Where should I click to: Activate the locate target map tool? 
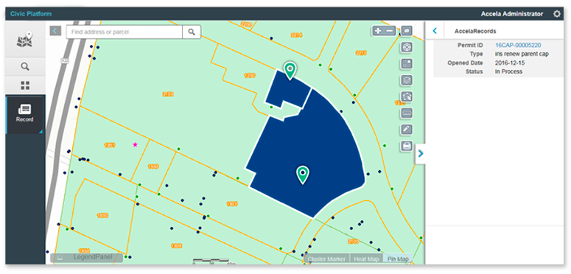point(407,47)
